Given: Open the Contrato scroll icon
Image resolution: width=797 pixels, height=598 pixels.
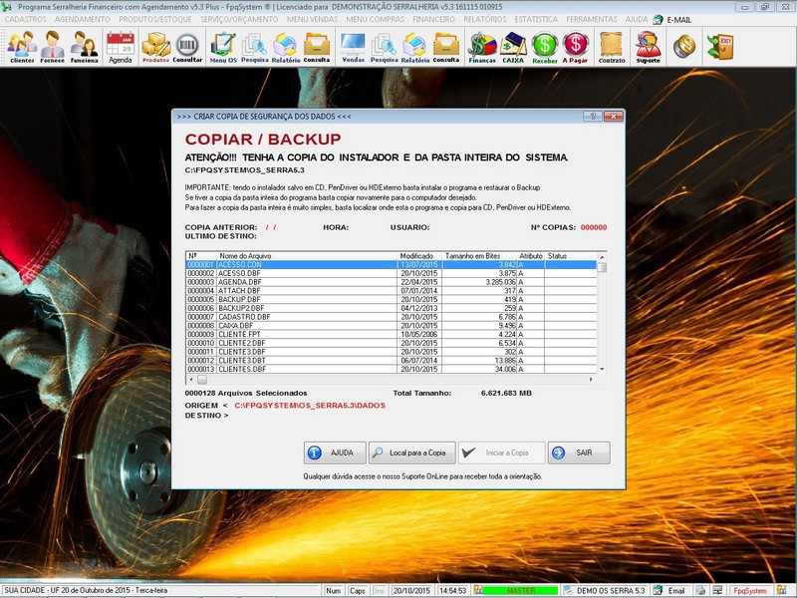Looking at the screenshot, I should pyautogui.click(x=612, y=47).
